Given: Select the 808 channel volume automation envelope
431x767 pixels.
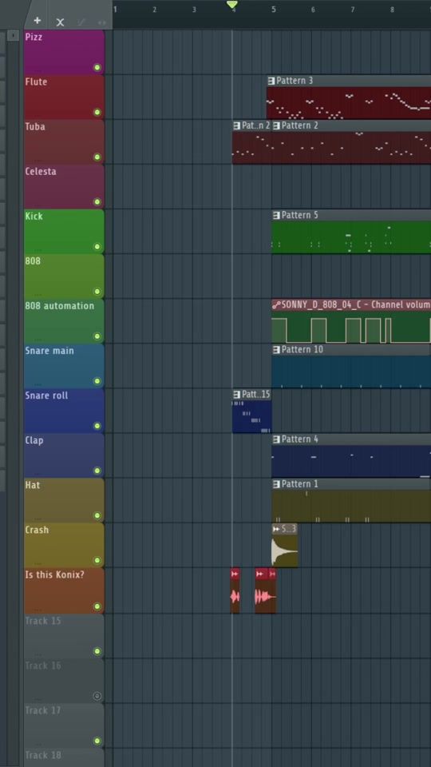Looking at the screenshot, I should tap(351, 328).
